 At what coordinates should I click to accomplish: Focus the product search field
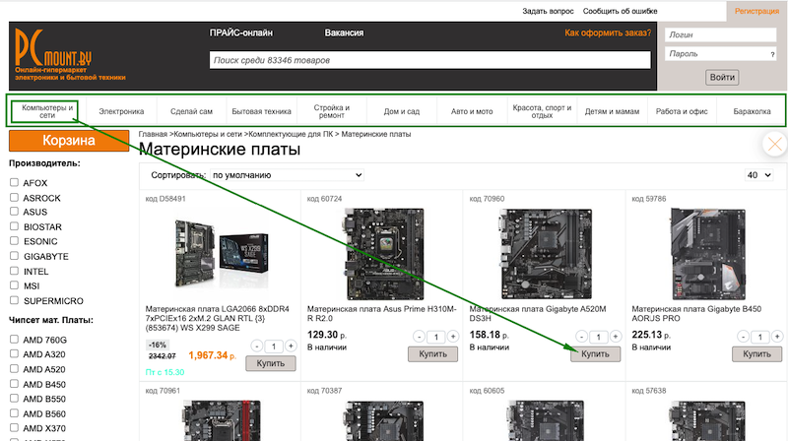point(429,60)
